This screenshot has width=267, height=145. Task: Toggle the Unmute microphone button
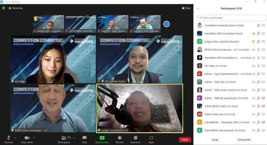tap(9, 138)
